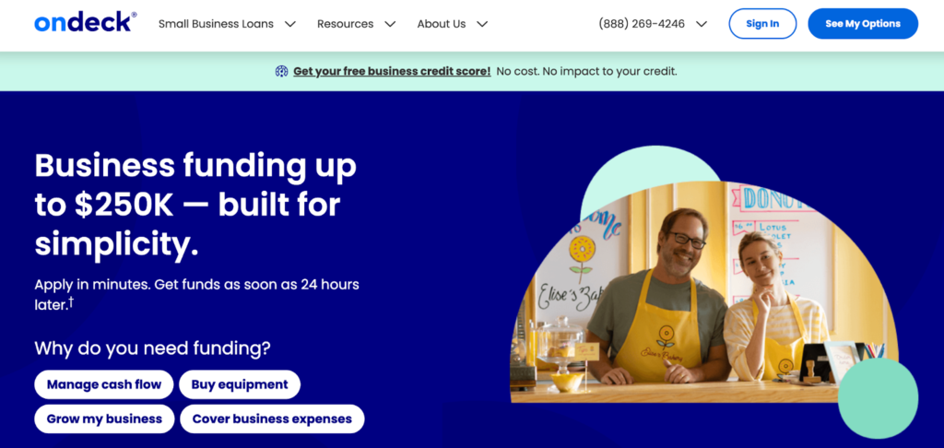Open the free business credit score link
Image resolution: width=944 pixels, height=448 pixels.
[x=392, y=71]
